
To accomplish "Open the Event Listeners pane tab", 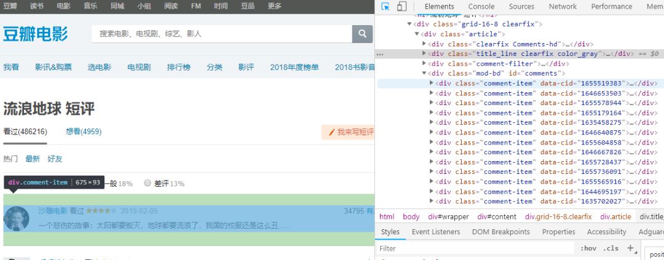I will tap(436, 232).
